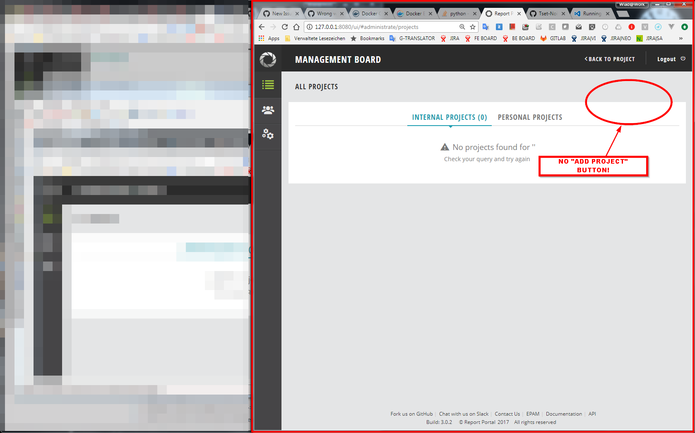Open the bookmarks overflow chevron
The height and width of the screenshot is (433, 695).
pyautogui.click(x=681, y=38)
